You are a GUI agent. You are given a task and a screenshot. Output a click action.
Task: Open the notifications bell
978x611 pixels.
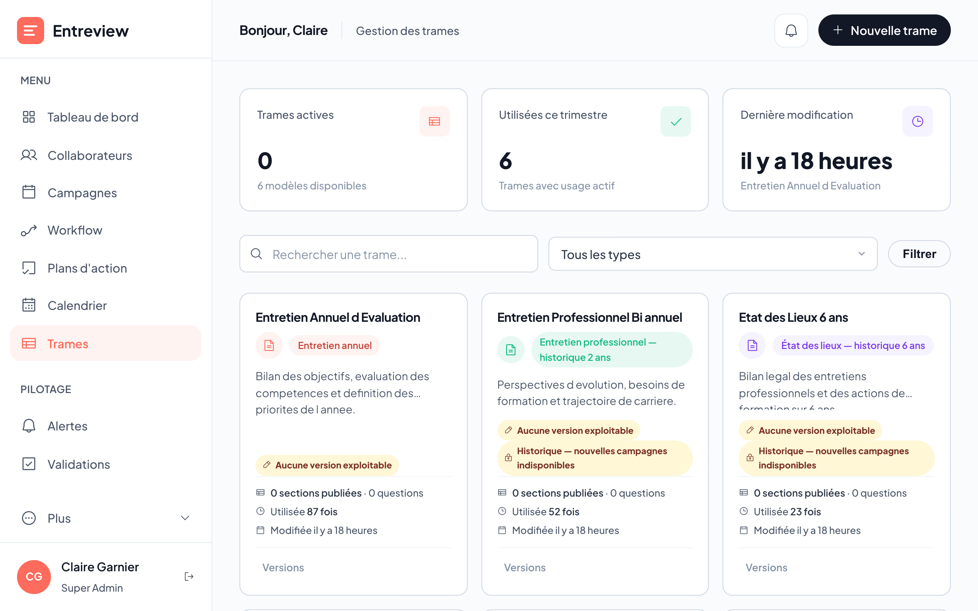tap(791, 31)
